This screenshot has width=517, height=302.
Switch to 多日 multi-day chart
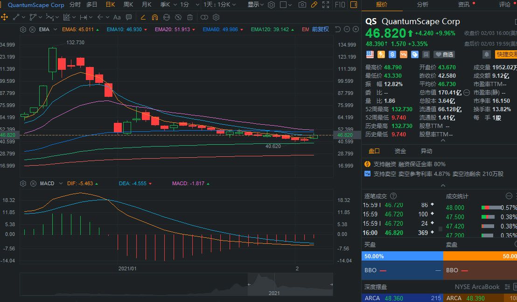[x=91, y=5]
